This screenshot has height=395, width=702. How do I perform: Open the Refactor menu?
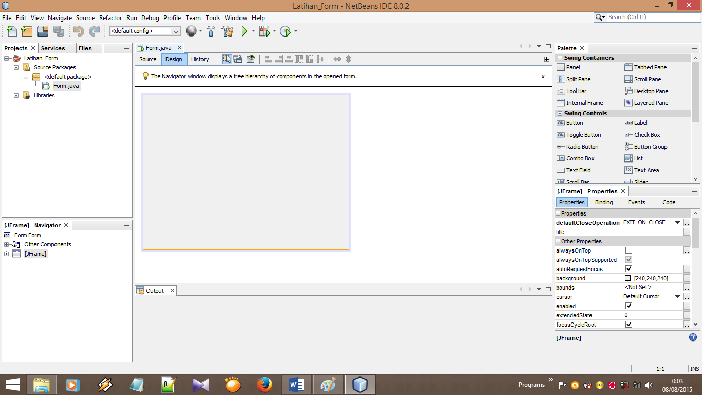pyautogui.click(x=110, y=17)
